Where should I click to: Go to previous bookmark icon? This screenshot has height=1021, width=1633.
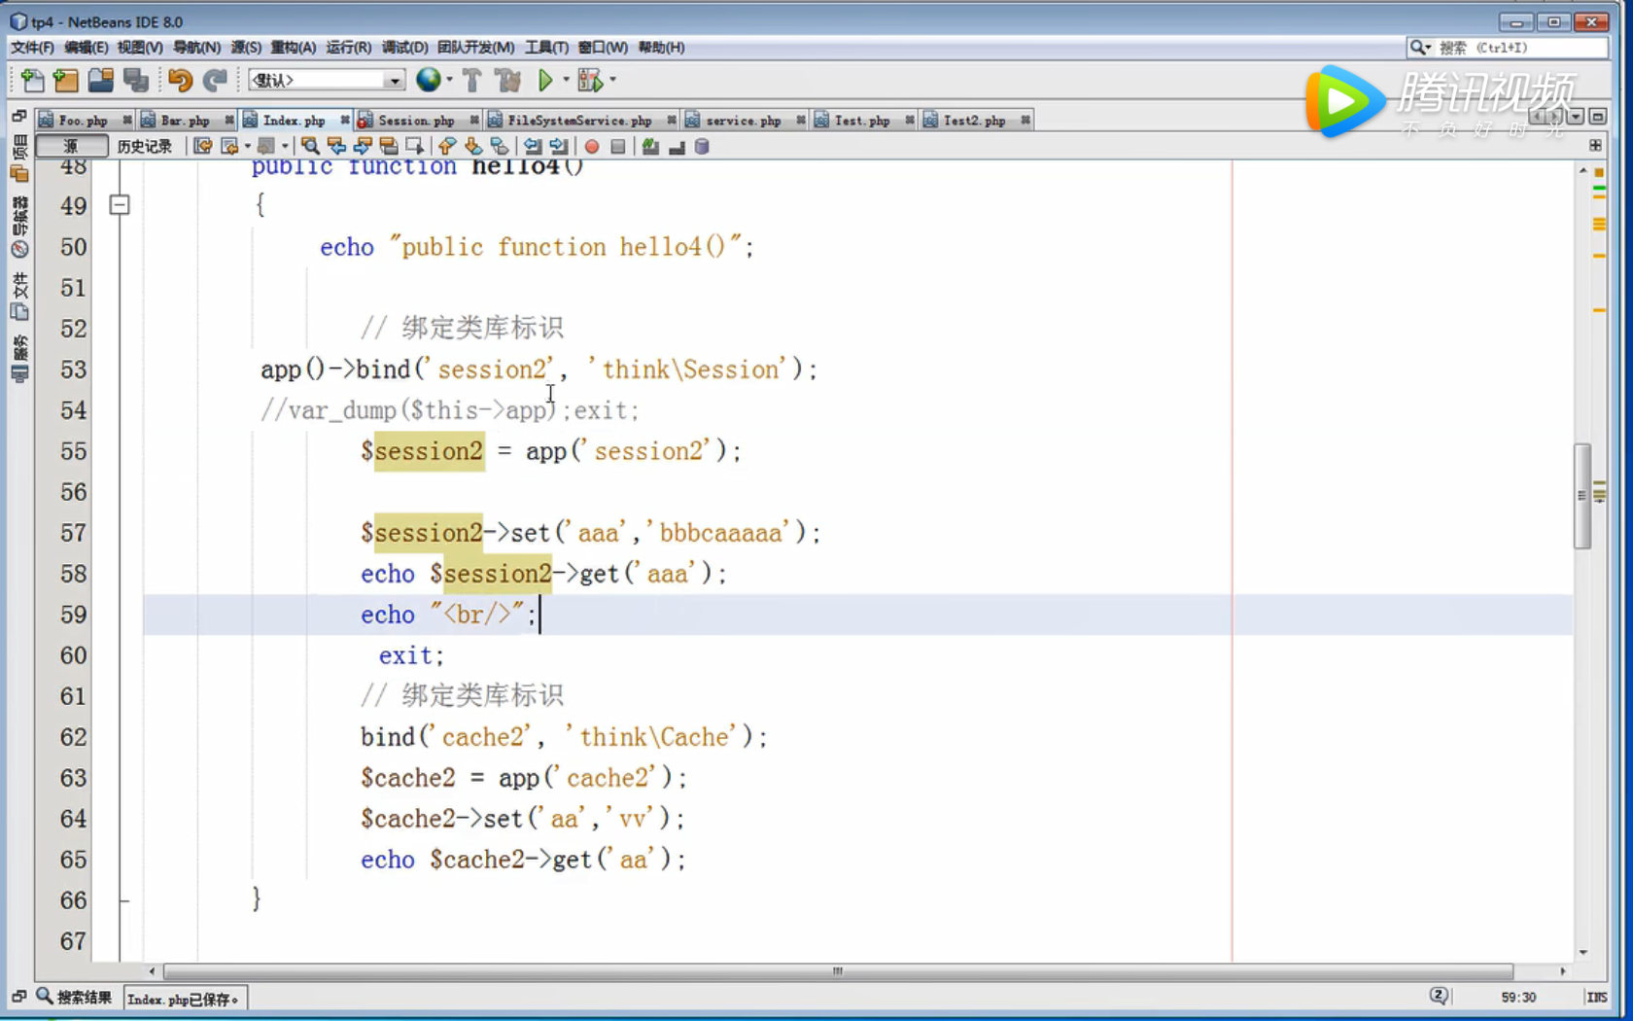[447, 147]
